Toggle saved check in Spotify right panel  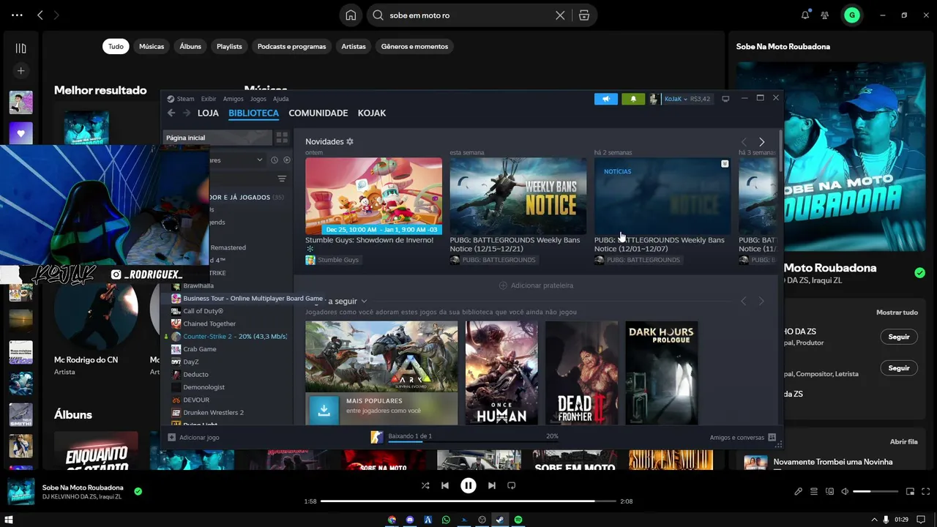click(x=919, y=273)
